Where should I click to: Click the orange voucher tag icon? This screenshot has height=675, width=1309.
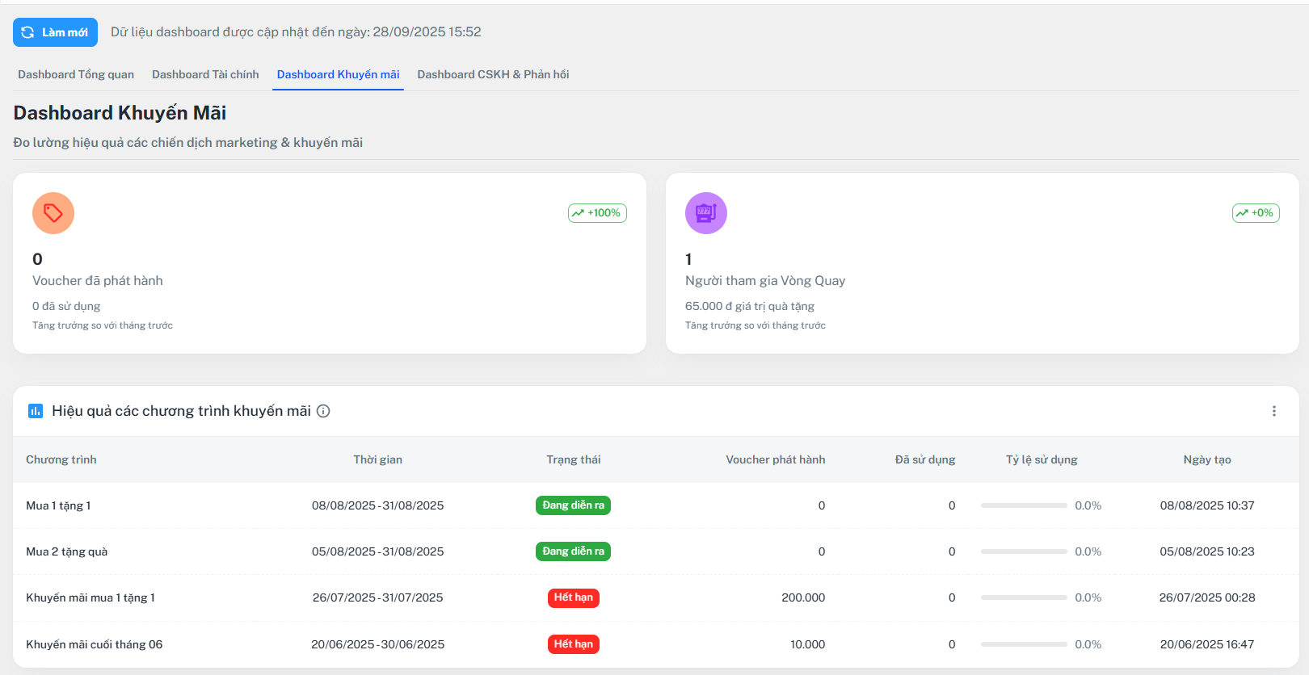click(x=53, y=213)
